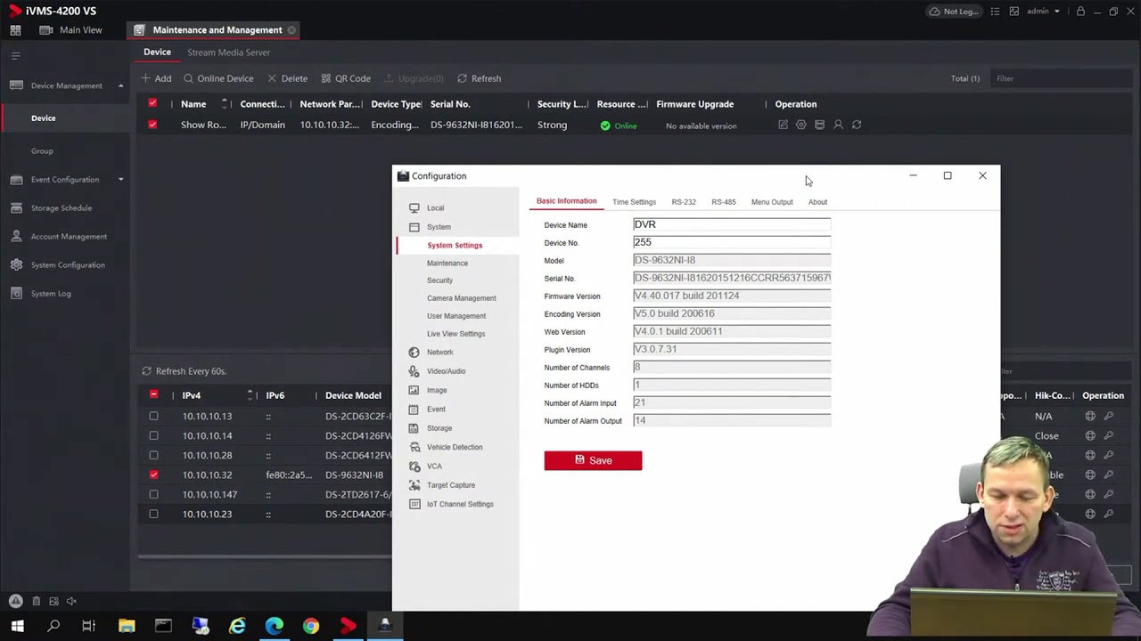
Task: Click the Device No. input field
Action: pos(732,242)
